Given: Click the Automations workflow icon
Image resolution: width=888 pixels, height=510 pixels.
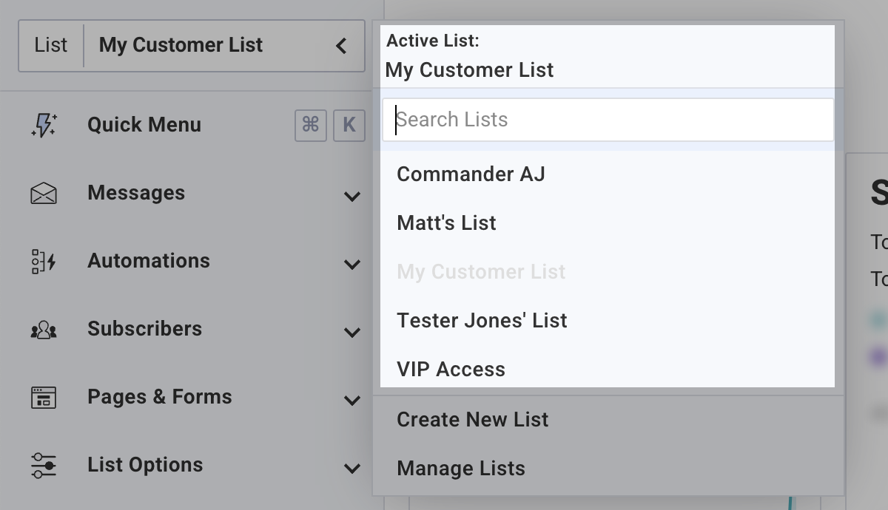Looking at the screenshot, I should pos(44,262).
